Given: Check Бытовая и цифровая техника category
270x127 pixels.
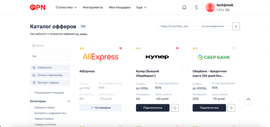Looking at the screenshot, I should (32, 113).
